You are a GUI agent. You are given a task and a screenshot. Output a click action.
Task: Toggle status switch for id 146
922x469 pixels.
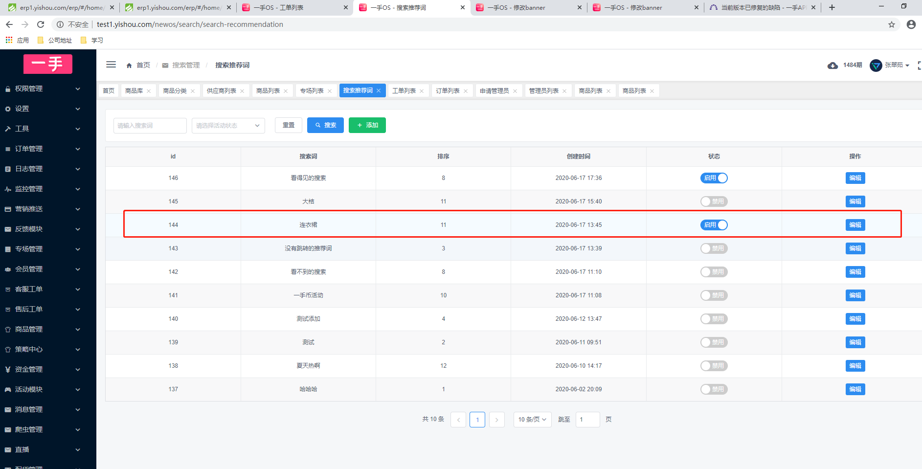coord(714,178)
